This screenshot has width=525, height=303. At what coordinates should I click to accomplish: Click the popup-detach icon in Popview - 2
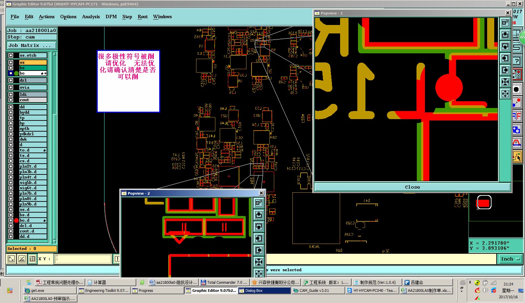point(259,203)
